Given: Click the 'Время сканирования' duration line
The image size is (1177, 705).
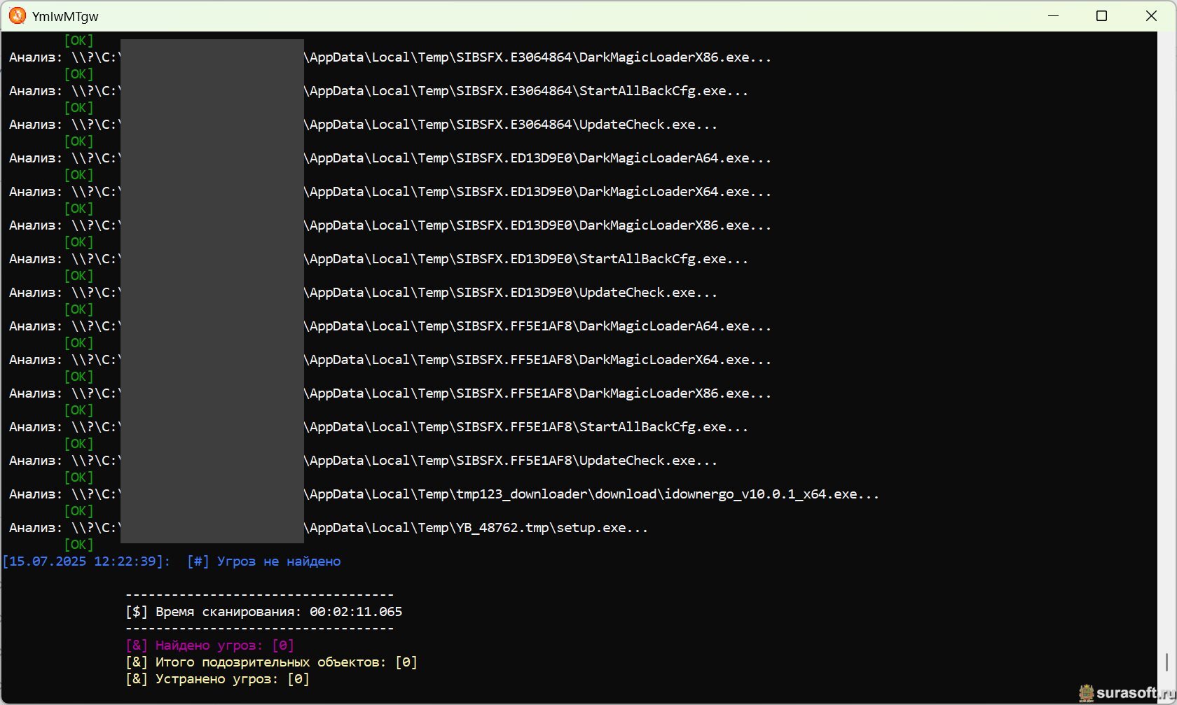Looking at the screenshot, I should coord(264,612).
